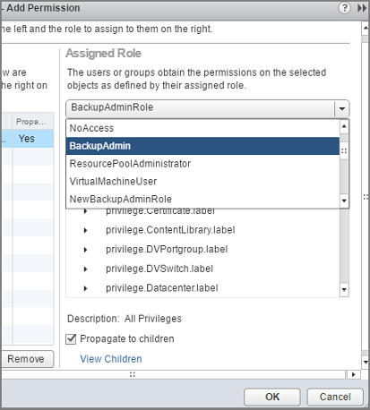
Task: Click the role dropdown list scroll-down arrow
Action: click(x=344, y=201)
